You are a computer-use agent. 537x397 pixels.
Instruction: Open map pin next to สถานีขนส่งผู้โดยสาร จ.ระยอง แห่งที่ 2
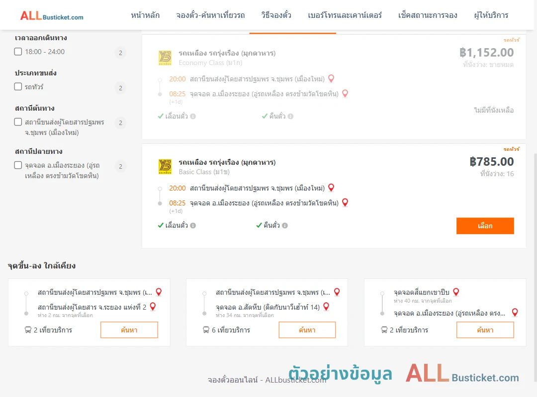click(x=153, y=307)
